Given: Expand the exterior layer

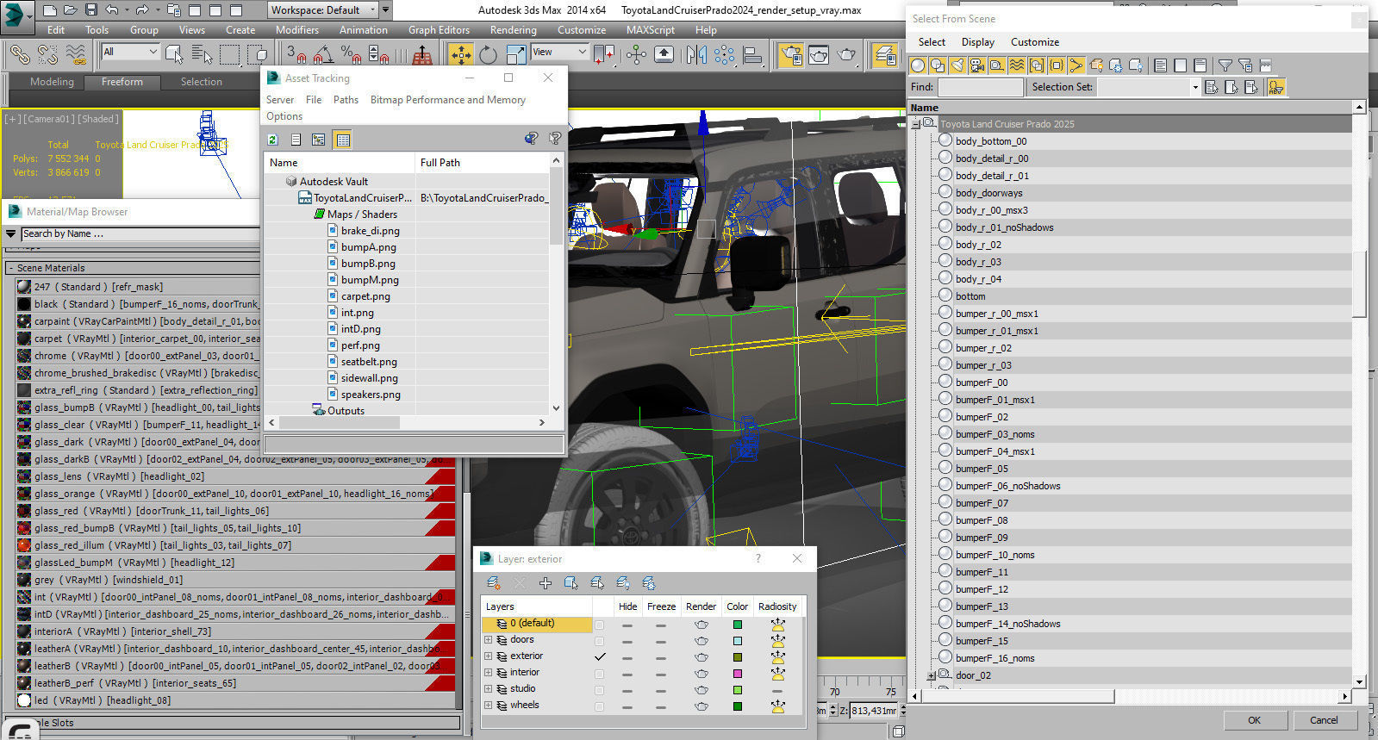Looking at the screenshot, I should point(488,656).
